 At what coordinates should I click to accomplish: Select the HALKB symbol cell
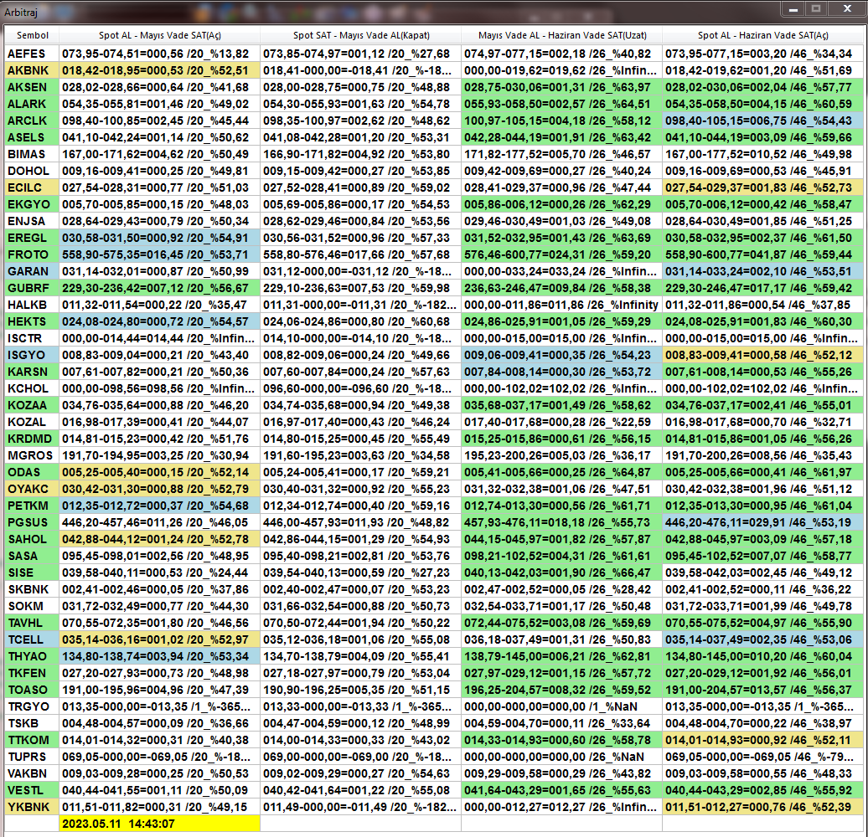point(32,305)
